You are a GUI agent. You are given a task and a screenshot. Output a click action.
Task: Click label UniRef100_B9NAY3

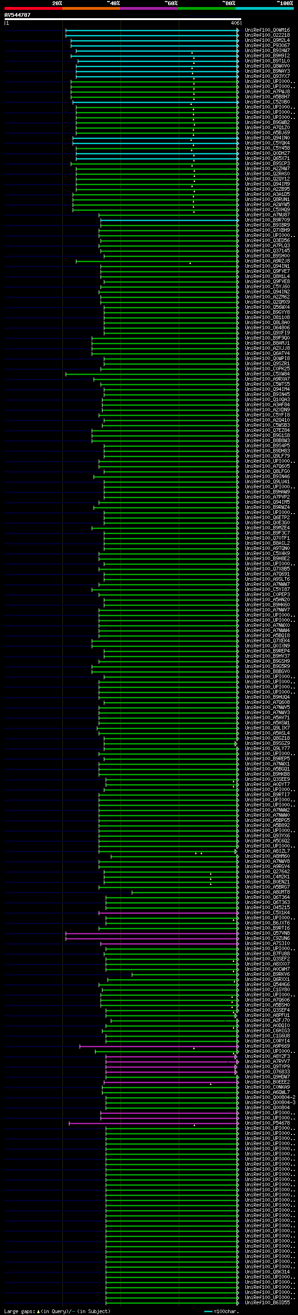267,71
